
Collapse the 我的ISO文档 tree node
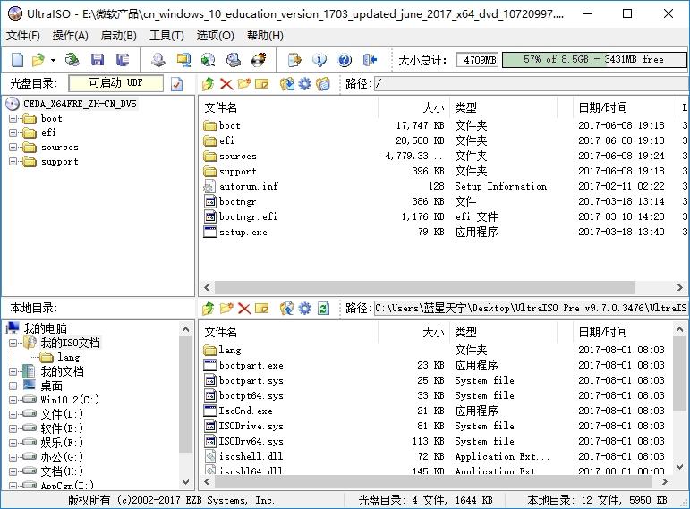click(x=13, y=343)
